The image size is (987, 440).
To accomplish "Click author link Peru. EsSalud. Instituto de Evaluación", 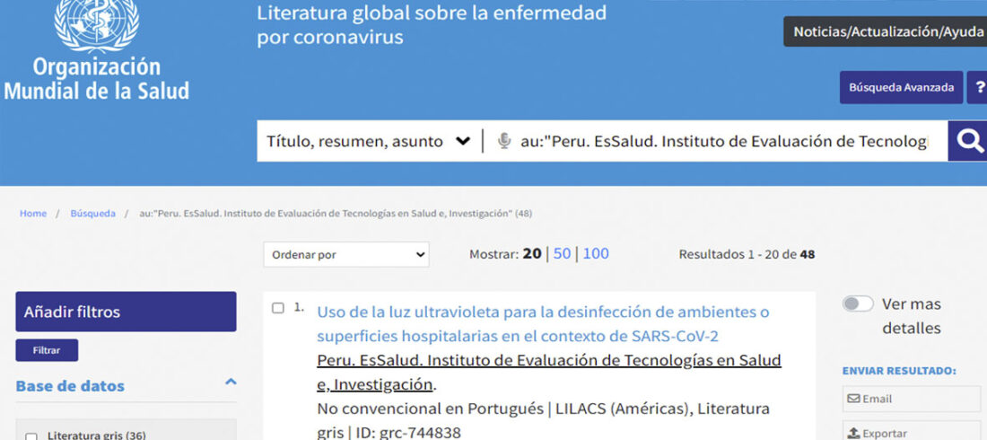I will (x=549, y=372).
